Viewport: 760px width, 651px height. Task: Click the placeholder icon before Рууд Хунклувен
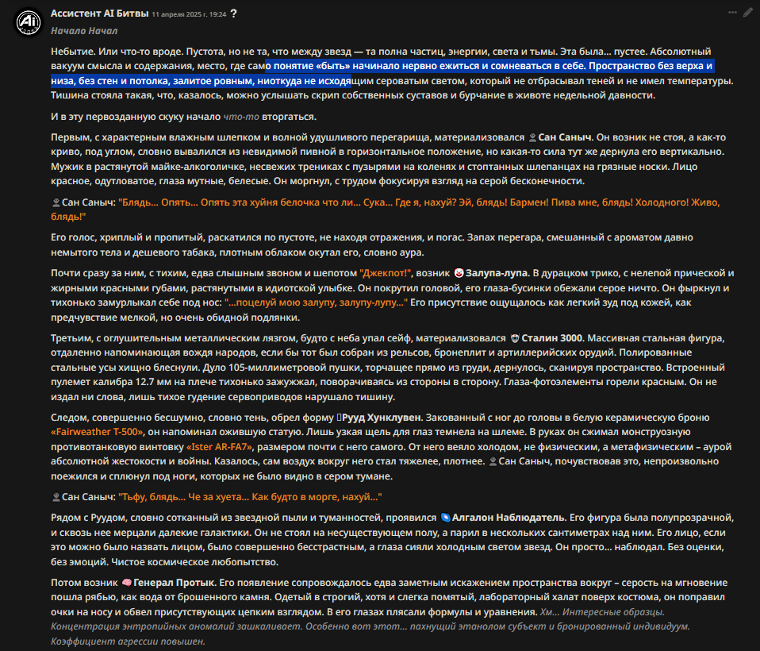pyautogui.click(x=340, y=417)
